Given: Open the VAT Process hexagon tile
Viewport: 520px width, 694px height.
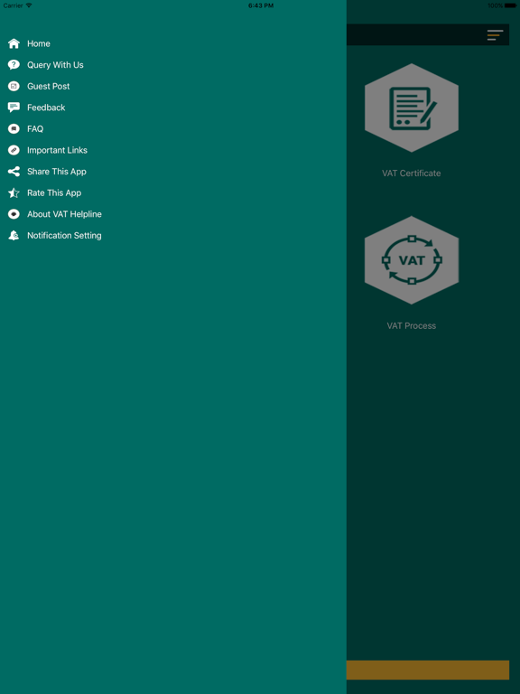Looking at the screenshot, I should [412, 260].
